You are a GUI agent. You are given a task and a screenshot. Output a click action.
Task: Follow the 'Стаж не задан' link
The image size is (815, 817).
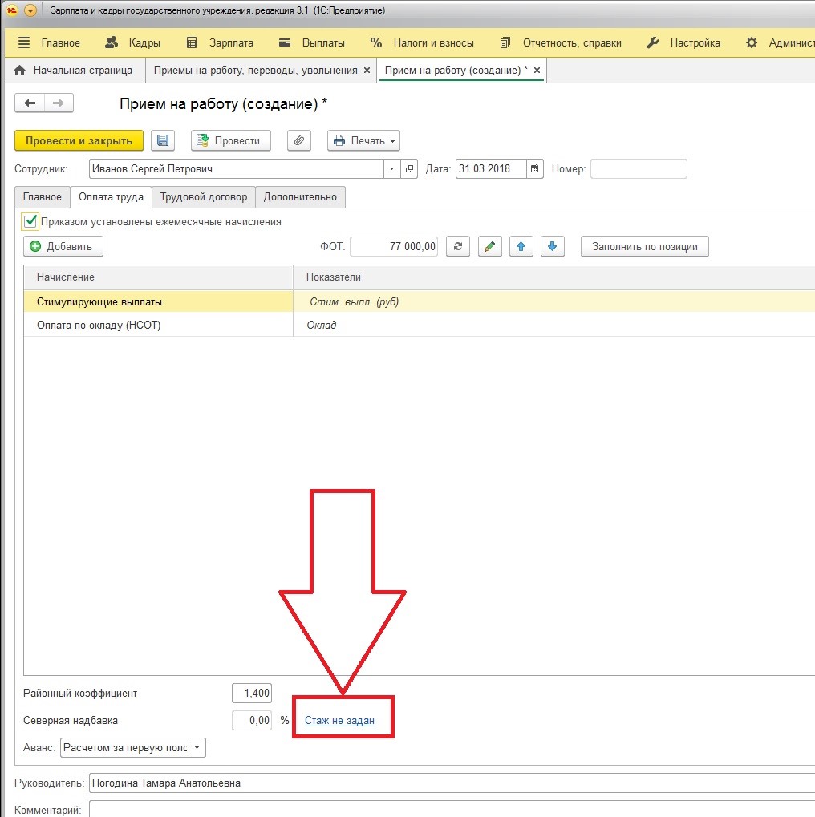pos(339,721)
